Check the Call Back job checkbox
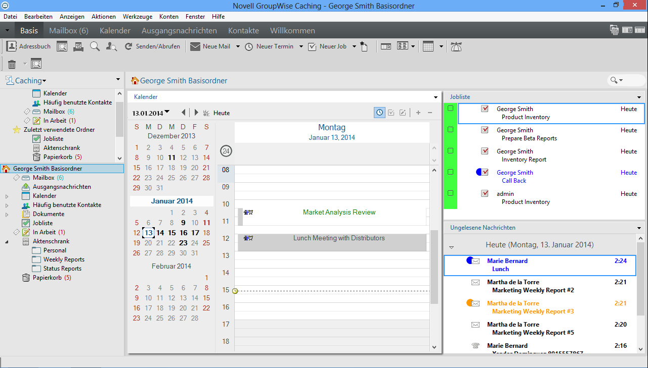Viewport: 648px width, 368px height. (485, 173)
